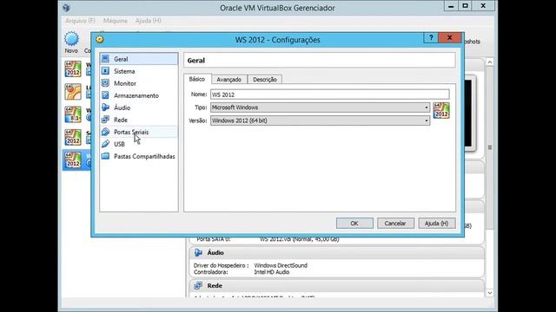
Task: Switch to the Avançado tab
Action: coord(229,80)
